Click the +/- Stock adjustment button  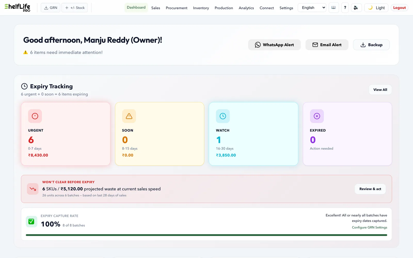point(75,8)
